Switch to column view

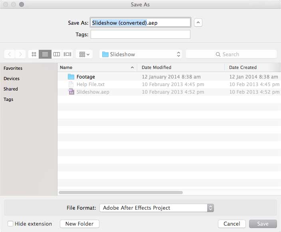pos(57,54)
